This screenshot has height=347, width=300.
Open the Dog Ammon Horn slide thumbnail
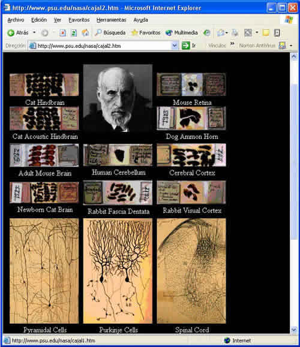point(191,118)
